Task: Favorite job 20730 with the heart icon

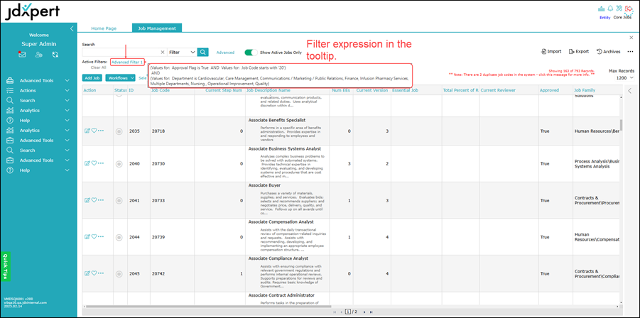Action: point(94,163)
